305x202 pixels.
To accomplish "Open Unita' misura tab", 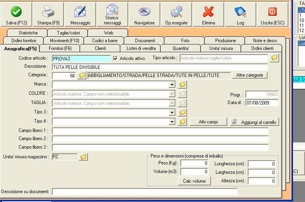I will tap(221, 48).
